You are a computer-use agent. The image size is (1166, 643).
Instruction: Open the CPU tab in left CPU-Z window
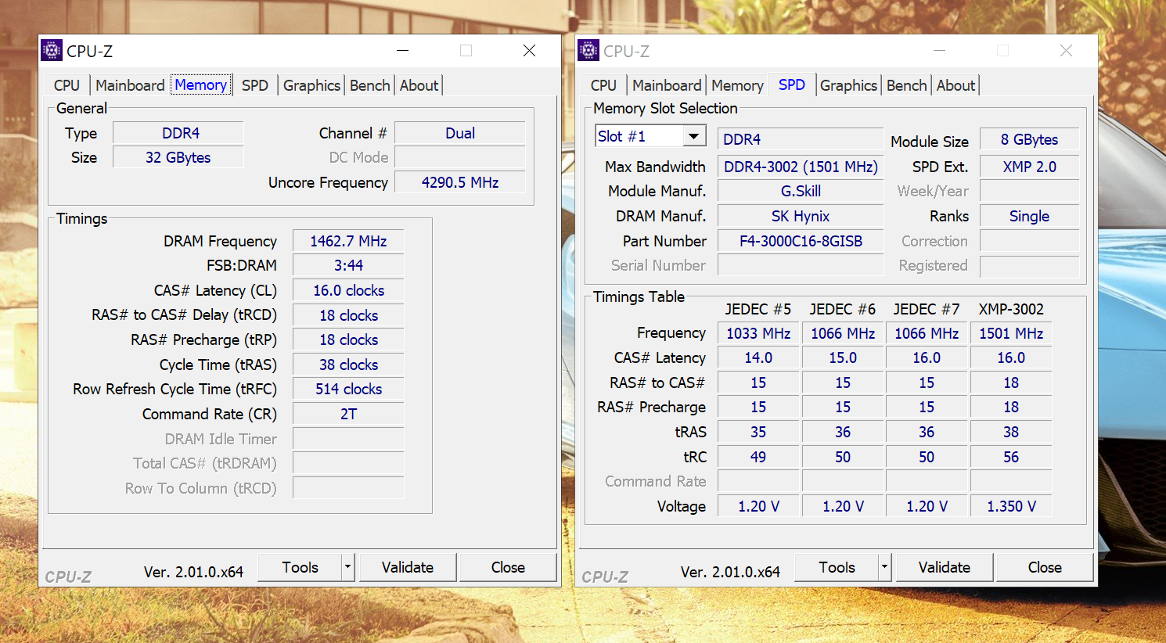(67, 85)
